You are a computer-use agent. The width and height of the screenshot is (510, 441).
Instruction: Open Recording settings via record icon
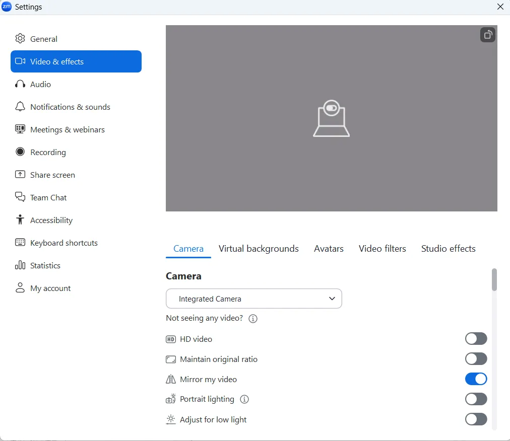pos(20,152)
